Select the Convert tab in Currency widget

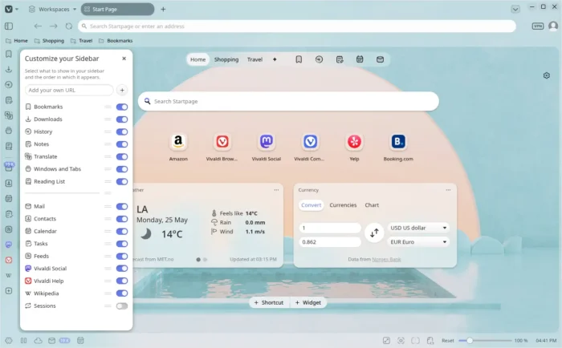(x=312, y=205)
